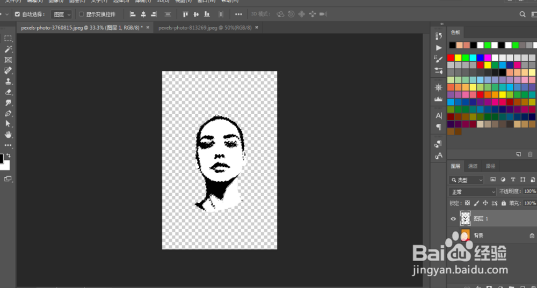Image resolution: width=537 pixels, height=288 pixels.
Task: Open the Brushes panel icon
Action: click(x=438, y=59)
